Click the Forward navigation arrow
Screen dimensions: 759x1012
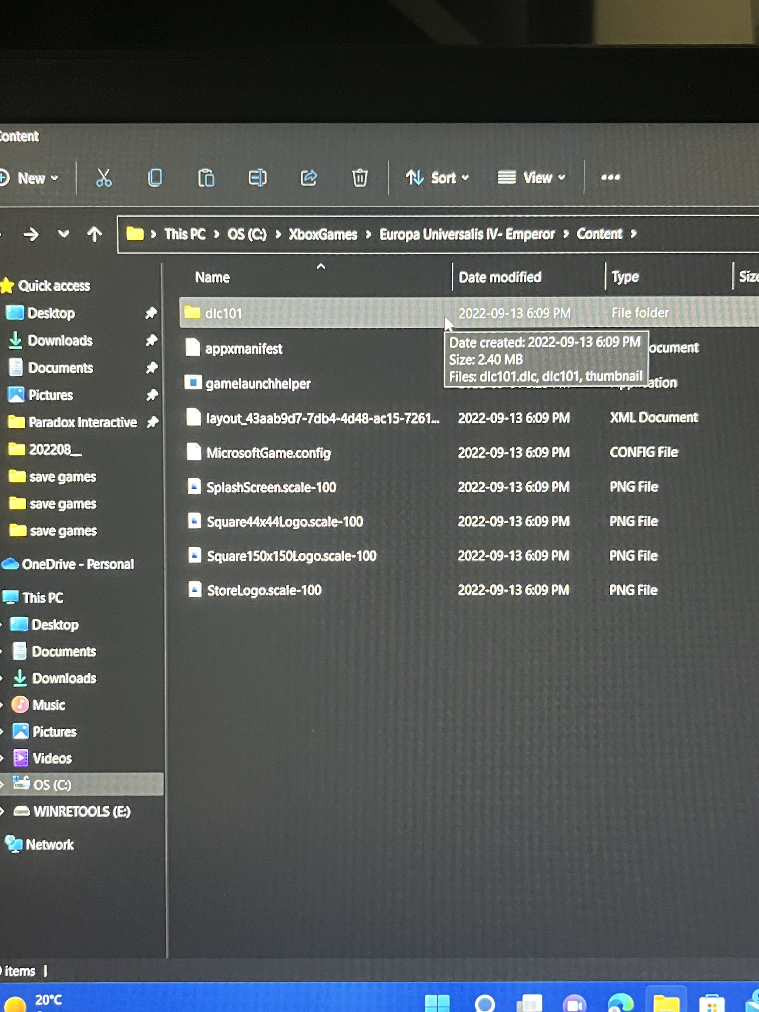[x=31, y=235]
